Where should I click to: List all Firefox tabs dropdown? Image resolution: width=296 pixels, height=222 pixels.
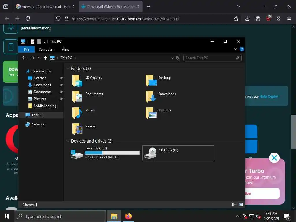click(x=238, y=6)
